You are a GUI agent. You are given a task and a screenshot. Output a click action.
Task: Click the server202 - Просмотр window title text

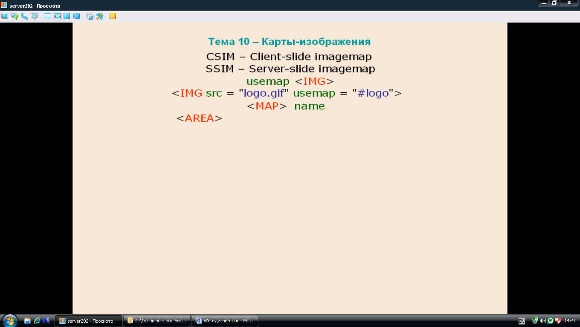[x=35, y=6]
